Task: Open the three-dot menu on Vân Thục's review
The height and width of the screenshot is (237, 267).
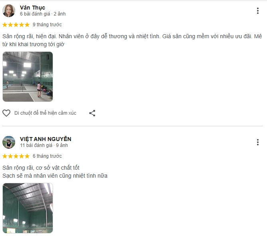Action: click(x=258, y=11)
